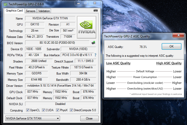Click the NVIDIA logo image
Viewport: 187px width, 125px height.
pos(87,28)
